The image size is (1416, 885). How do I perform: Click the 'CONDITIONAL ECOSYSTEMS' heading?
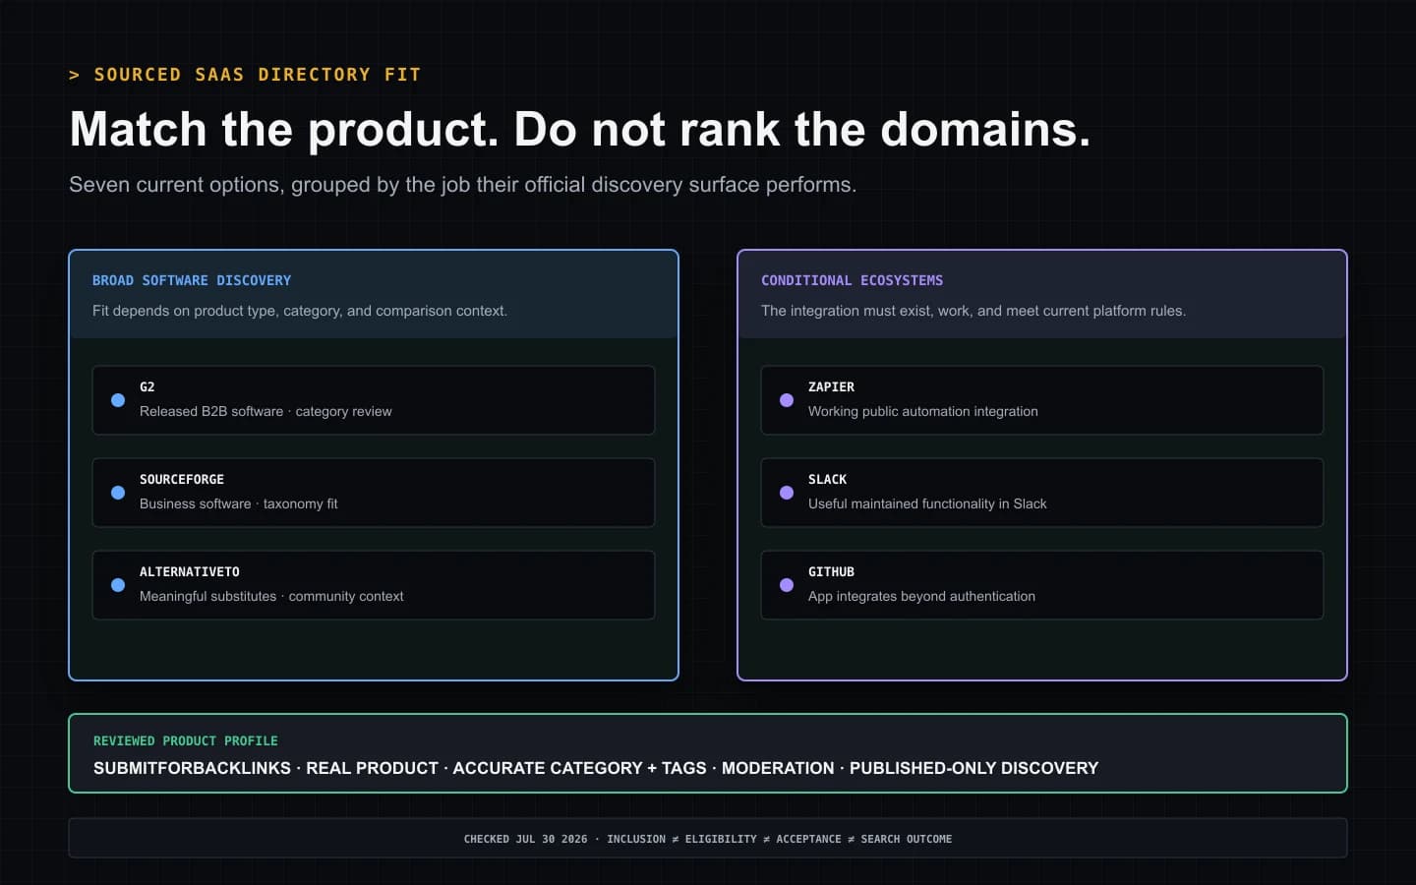click(x=852, y=280)
